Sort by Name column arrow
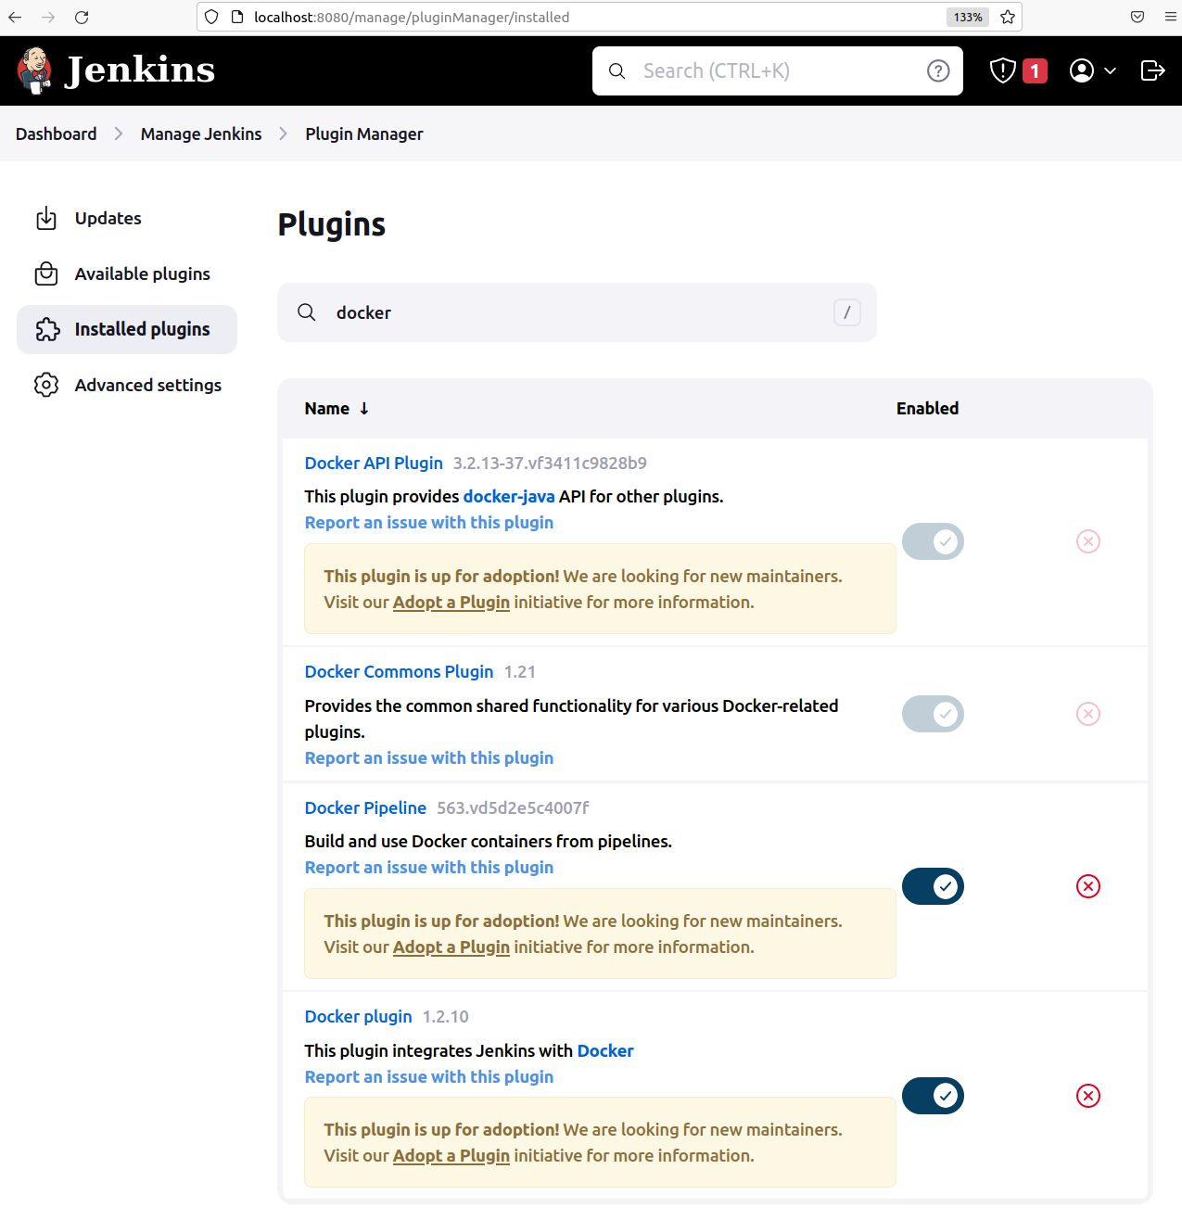 (x=364, y=409)
